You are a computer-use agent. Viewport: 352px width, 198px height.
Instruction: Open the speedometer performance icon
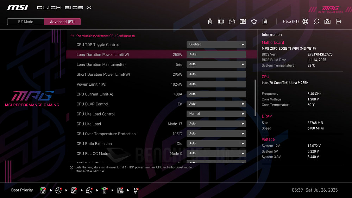tap(232, 21)
